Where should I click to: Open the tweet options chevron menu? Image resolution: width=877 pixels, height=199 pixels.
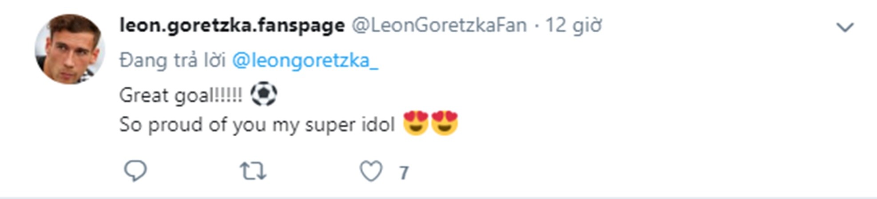845,27
